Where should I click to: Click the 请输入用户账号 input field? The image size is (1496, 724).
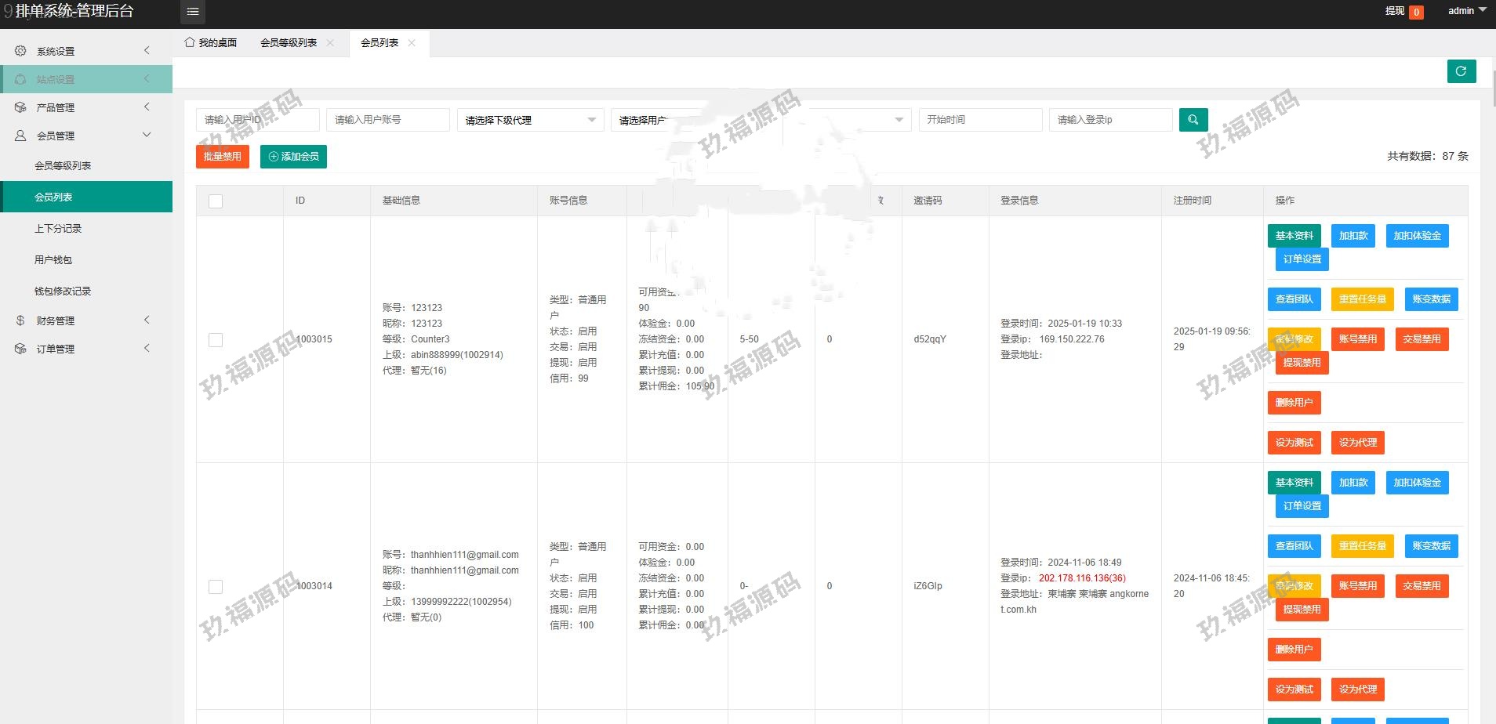387,120
